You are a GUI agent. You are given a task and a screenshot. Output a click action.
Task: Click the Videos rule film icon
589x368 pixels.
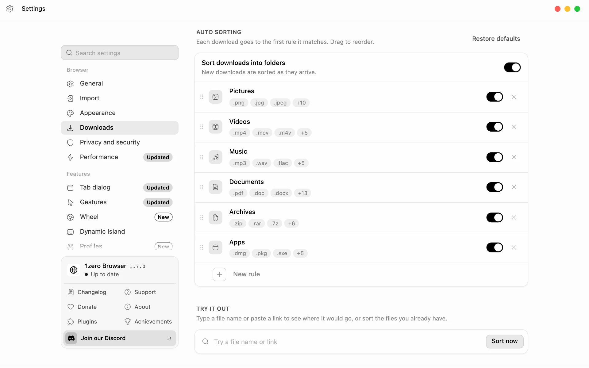(215, 127)
